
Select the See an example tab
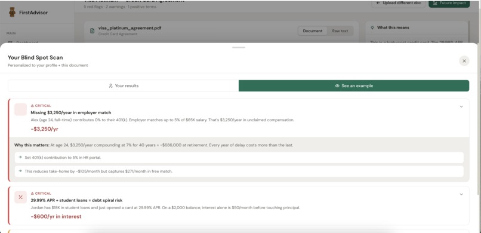(x=354, y=85)
